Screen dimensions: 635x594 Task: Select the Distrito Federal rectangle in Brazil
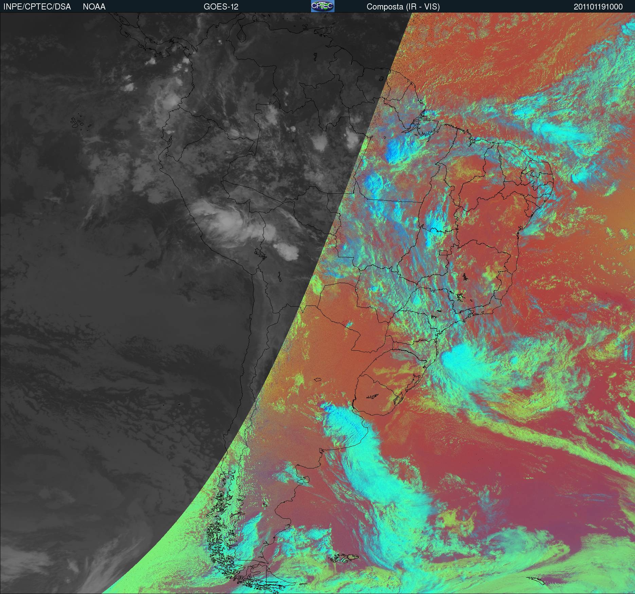click(x=444, y=252)
